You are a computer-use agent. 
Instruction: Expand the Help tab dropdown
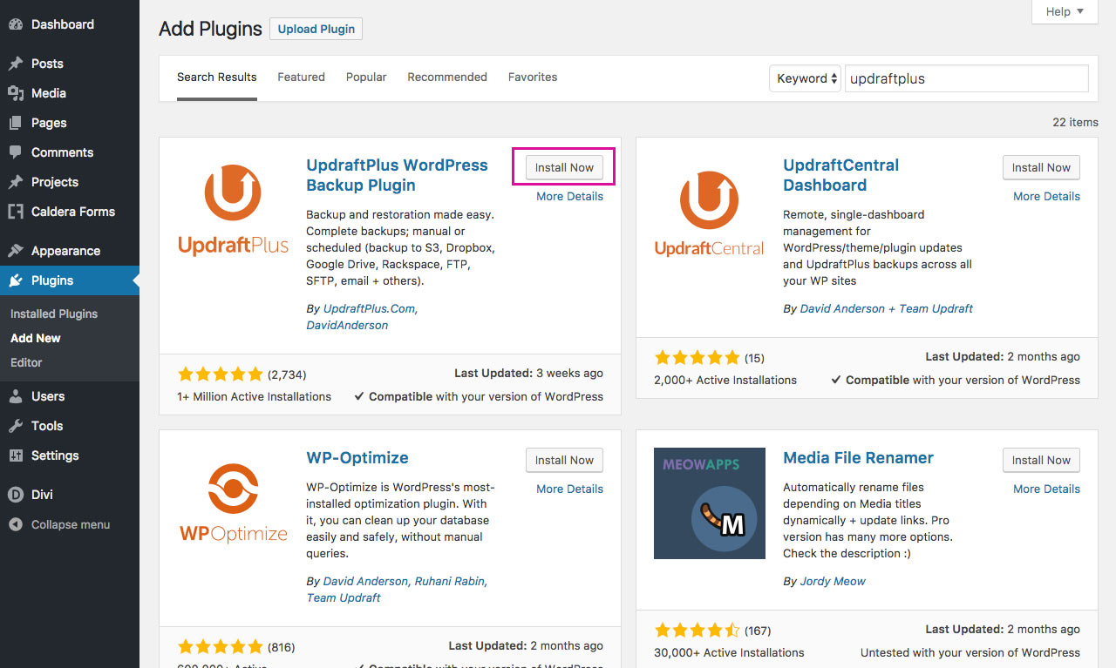pyautogui.click(x=1065, y=11)
